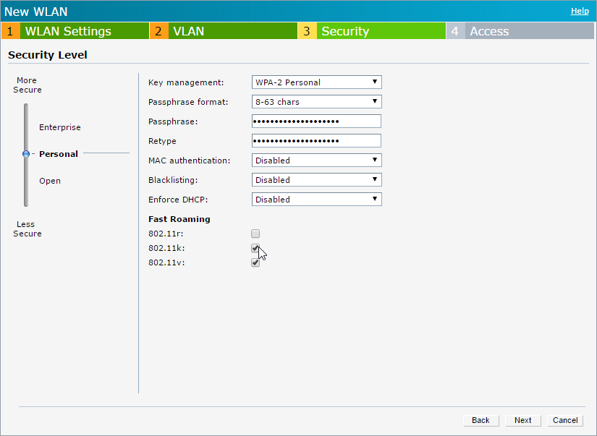Screen dimensions: 597x436
Task: Select the Personal security level label
Action: tap(59, 154)
